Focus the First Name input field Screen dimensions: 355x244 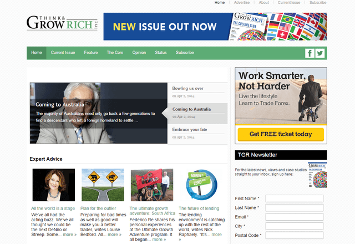click(x=295, y=199)
